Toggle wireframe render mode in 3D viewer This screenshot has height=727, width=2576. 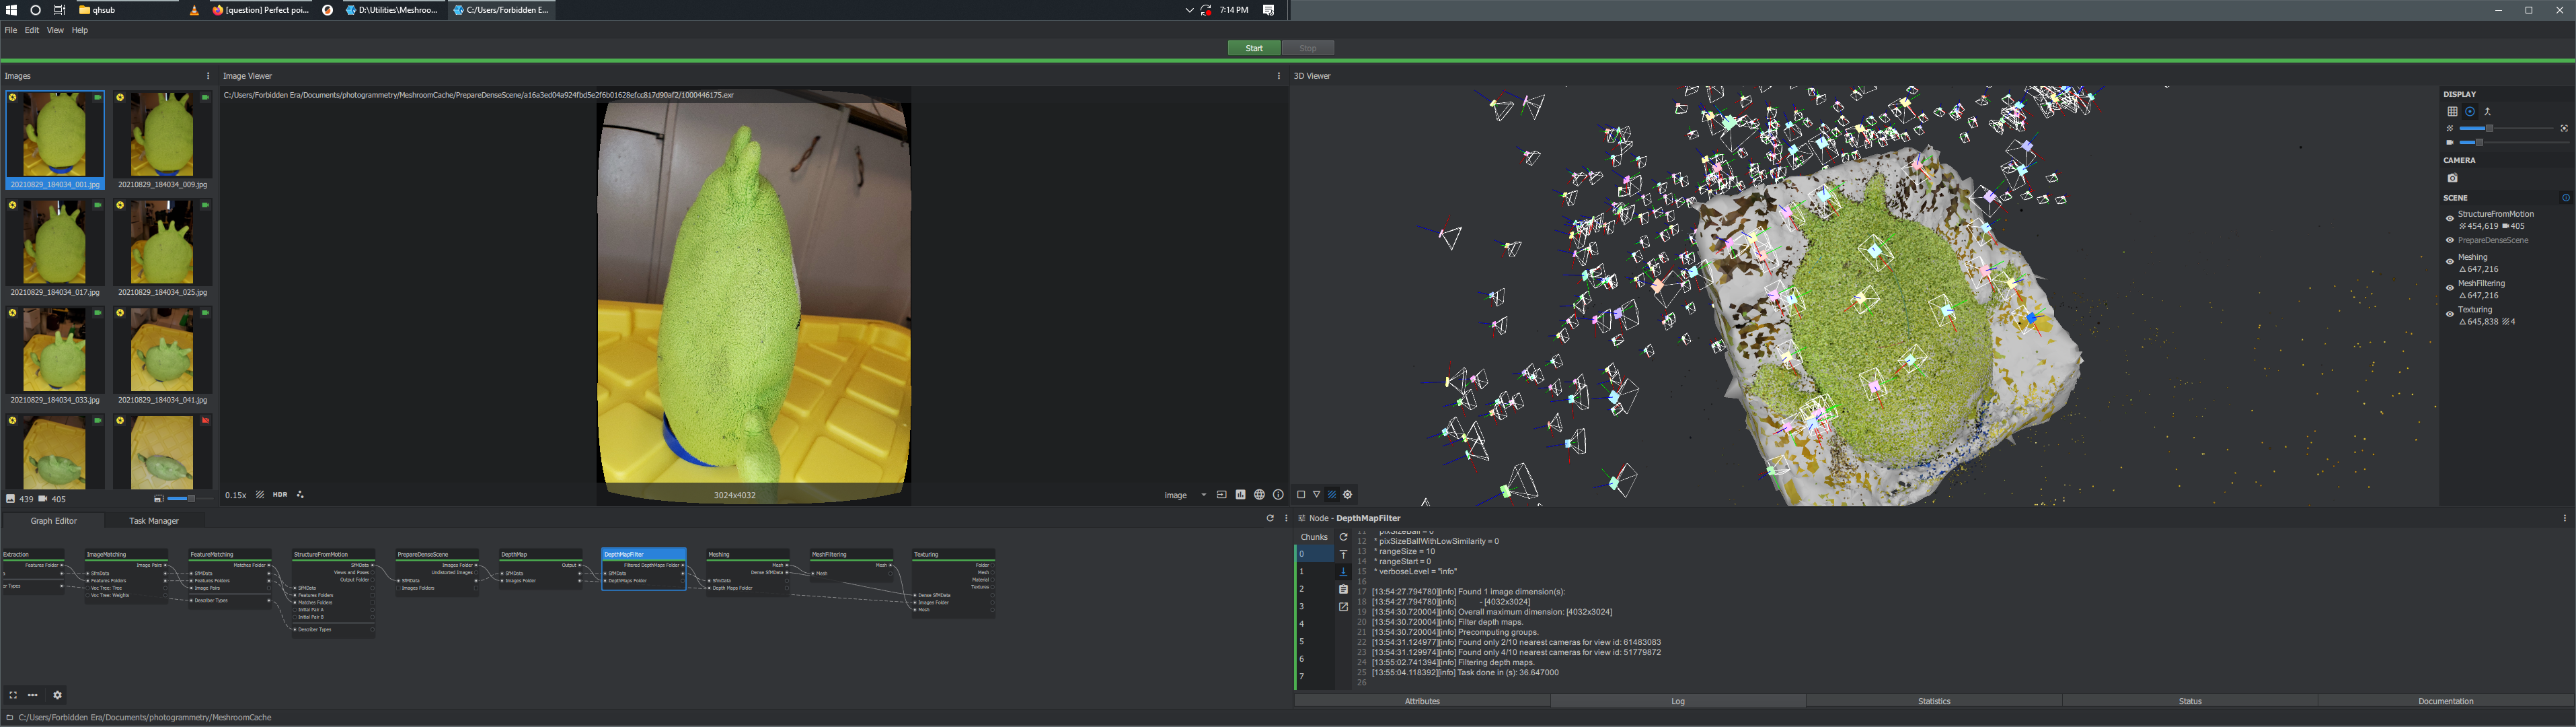tap(1317, 495)
